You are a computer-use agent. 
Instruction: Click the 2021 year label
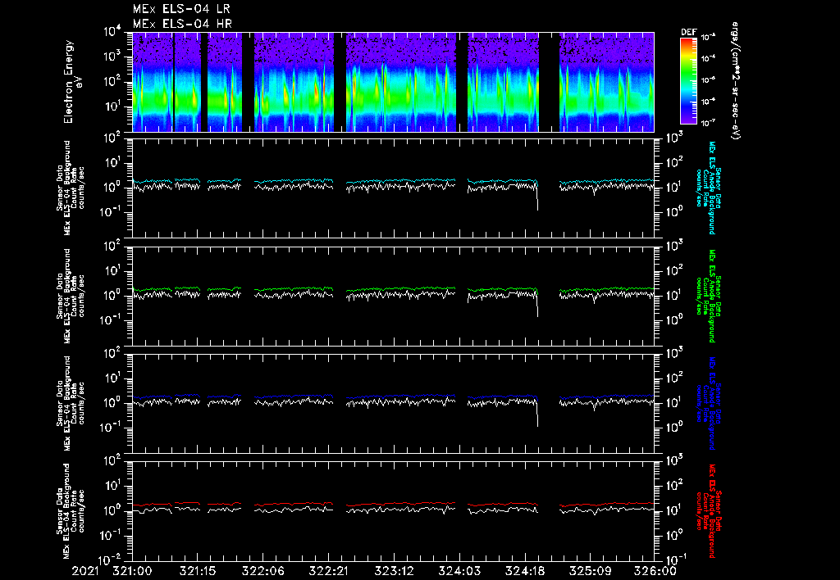click(x=84, y=570)
